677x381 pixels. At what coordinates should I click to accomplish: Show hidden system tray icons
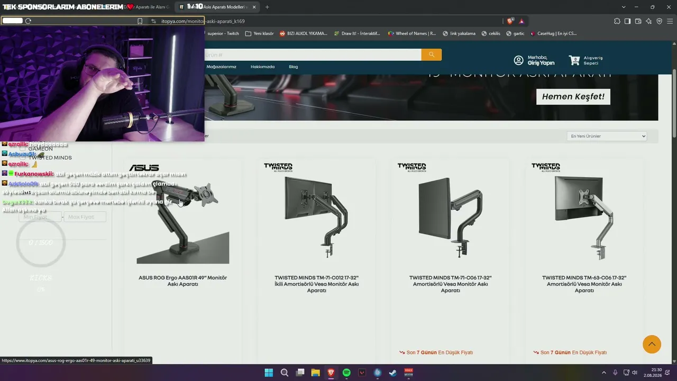603,373
